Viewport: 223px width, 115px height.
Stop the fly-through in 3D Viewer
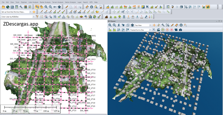pos(167,30)
